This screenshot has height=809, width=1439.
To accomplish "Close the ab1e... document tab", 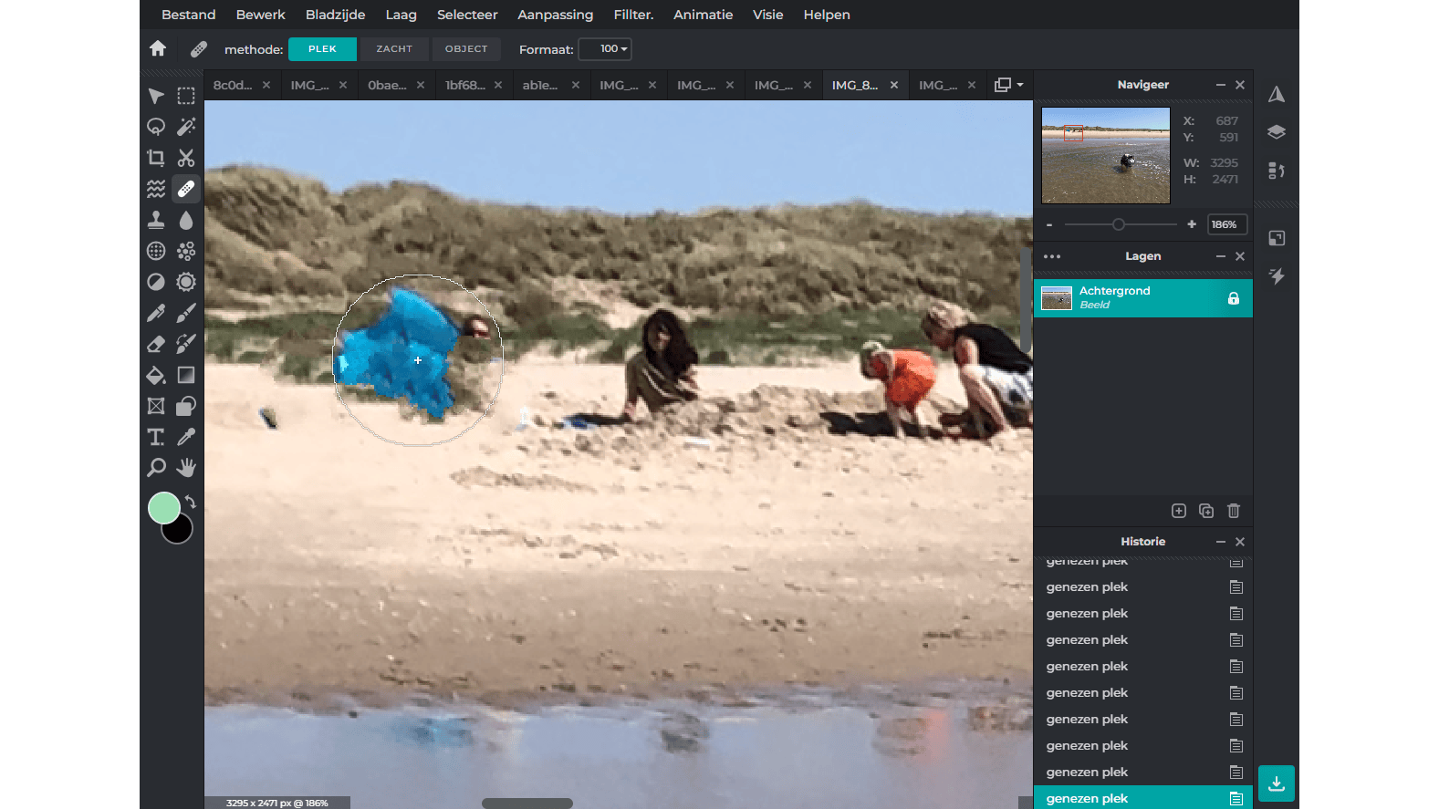I will (x=576, y=85).
